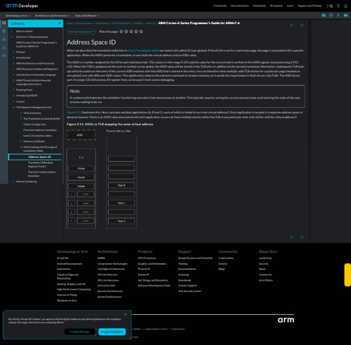Go to next page arrow at top
This screenshot has height=345, width=351.
[x=302, y=25]
